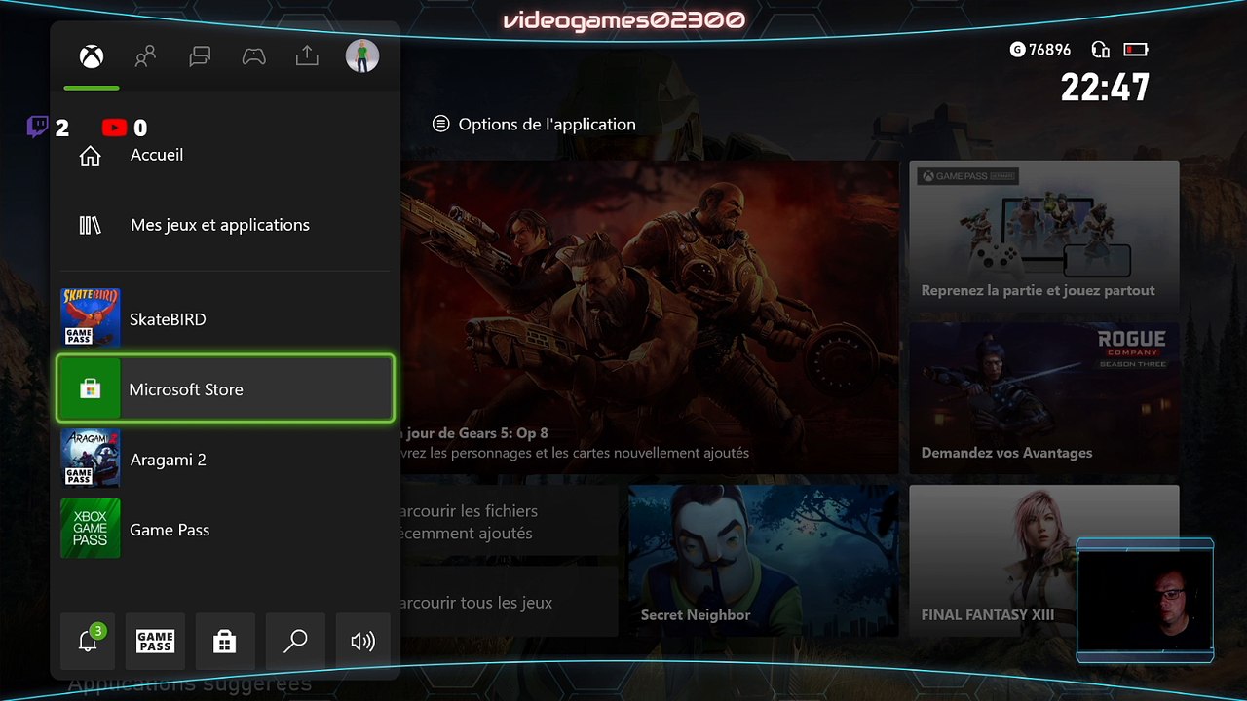Click the YouTube viewer count icon
The width and height of the screenshot is (1247, 701).
[114, 128]
